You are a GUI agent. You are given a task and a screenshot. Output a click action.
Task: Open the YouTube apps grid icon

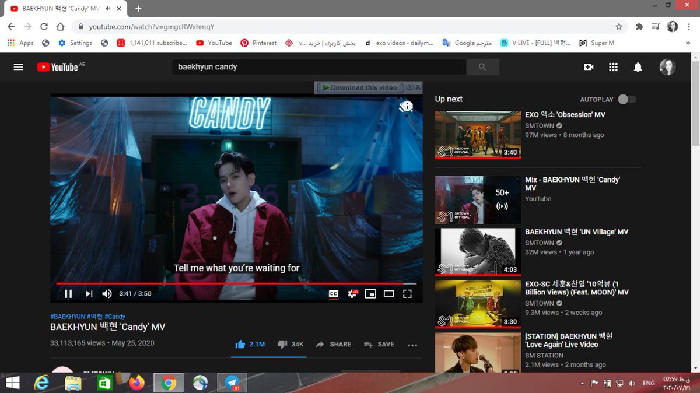click(x=613, y=67)
